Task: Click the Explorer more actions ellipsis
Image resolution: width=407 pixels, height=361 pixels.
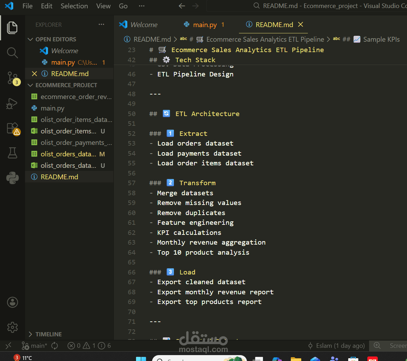Action: (x=101, y=24)
